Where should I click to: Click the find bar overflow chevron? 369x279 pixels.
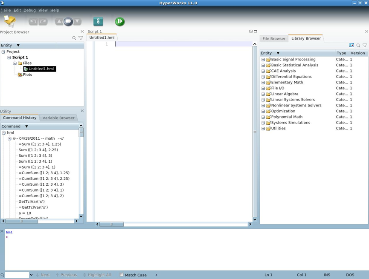(156, 275)
